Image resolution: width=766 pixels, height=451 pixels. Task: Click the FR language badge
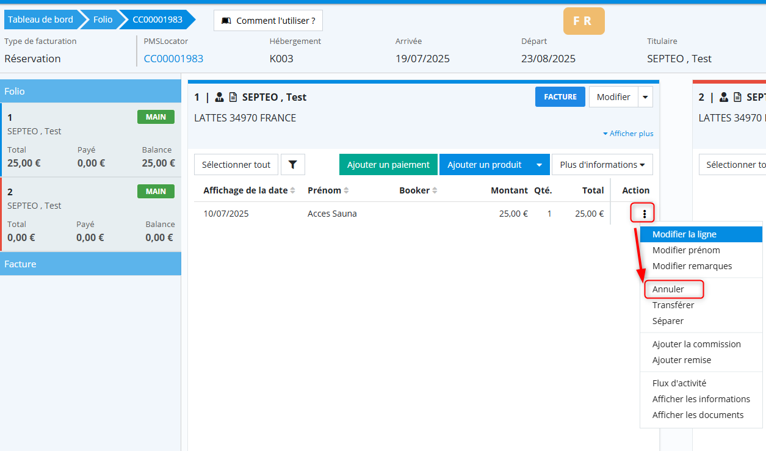[584, 21]
